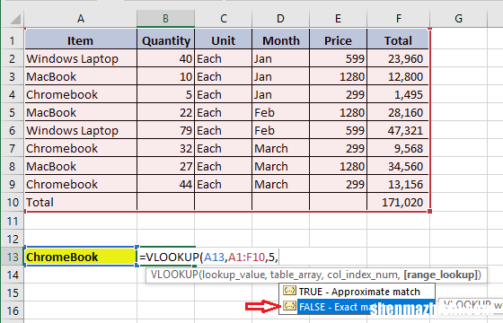Click icon next to TRUE option
This screenshot has height=323, width=503.
[289, 291]
